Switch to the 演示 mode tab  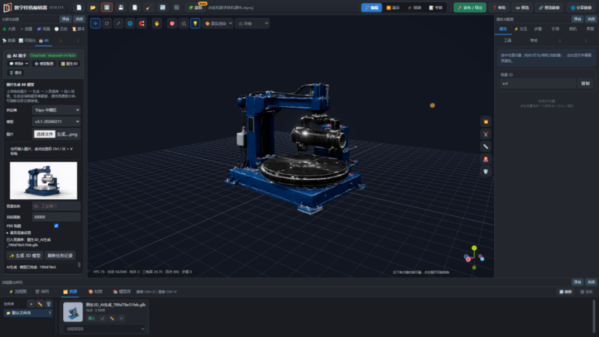(x=393, y=8)
